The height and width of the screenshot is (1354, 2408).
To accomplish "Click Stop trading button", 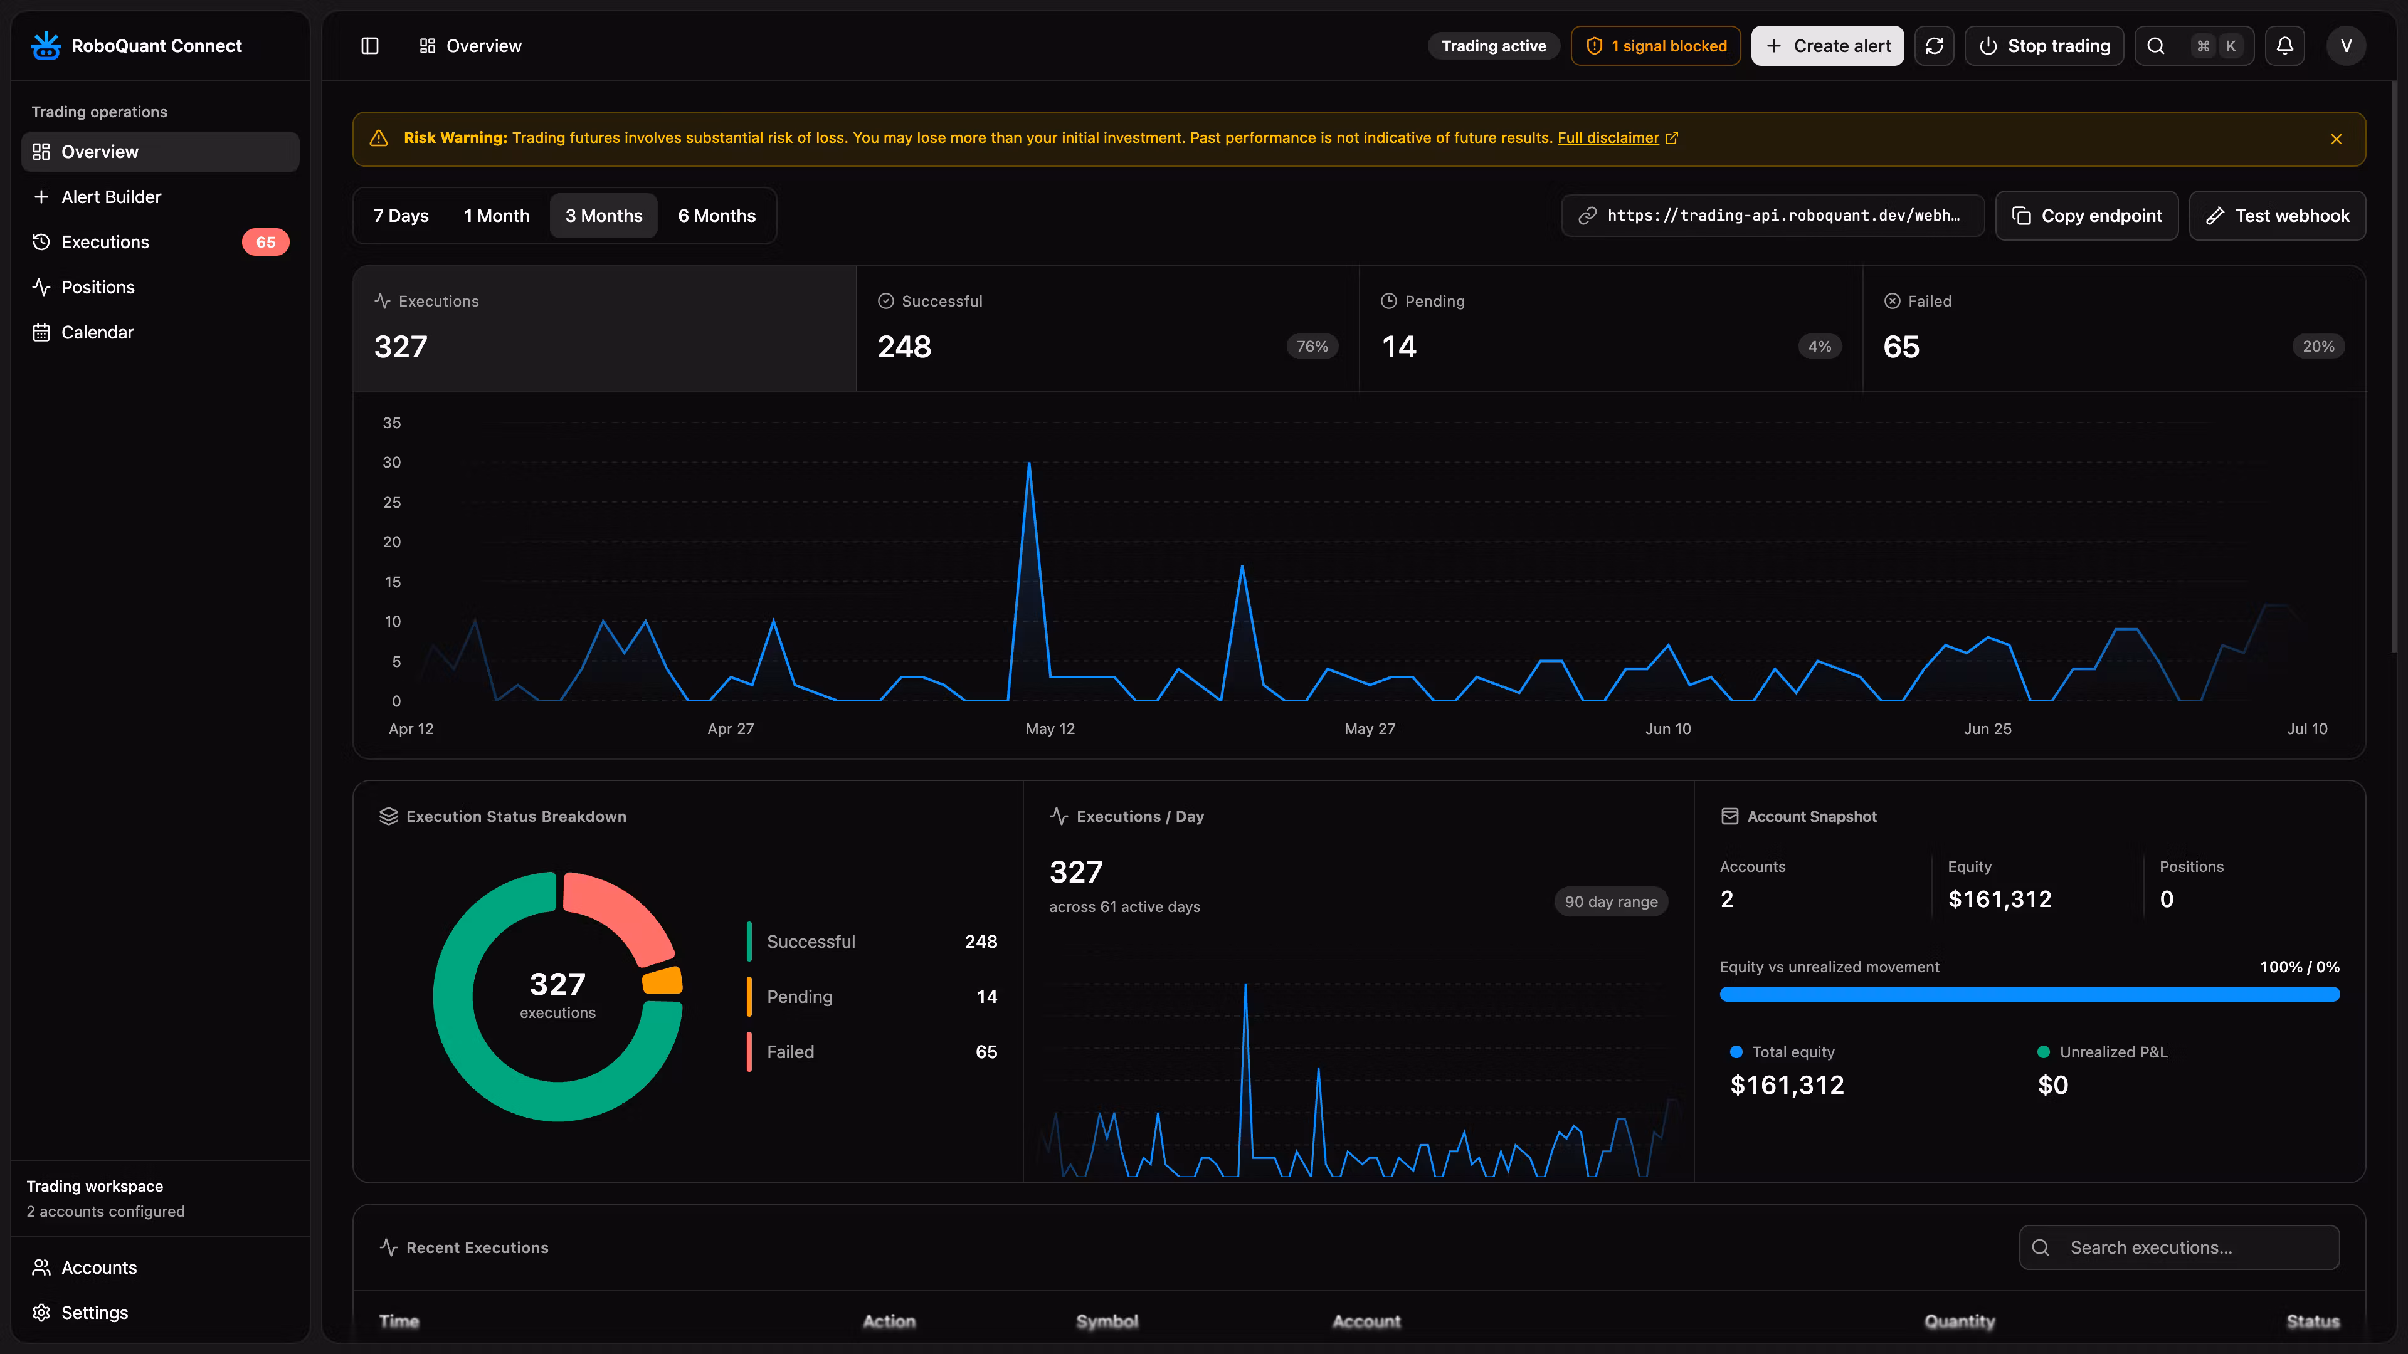I will [x=2044, y=46].
